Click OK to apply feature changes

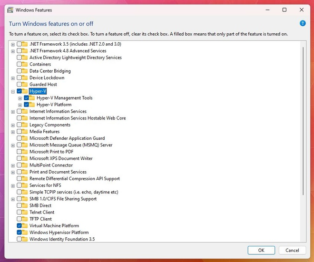click(x=261, y=250)
